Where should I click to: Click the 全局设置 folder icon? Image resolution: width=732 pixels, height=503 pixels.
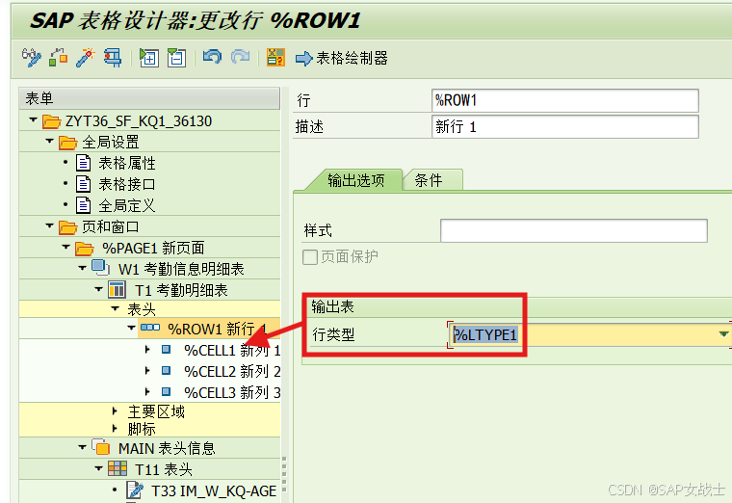click(68, 143)
